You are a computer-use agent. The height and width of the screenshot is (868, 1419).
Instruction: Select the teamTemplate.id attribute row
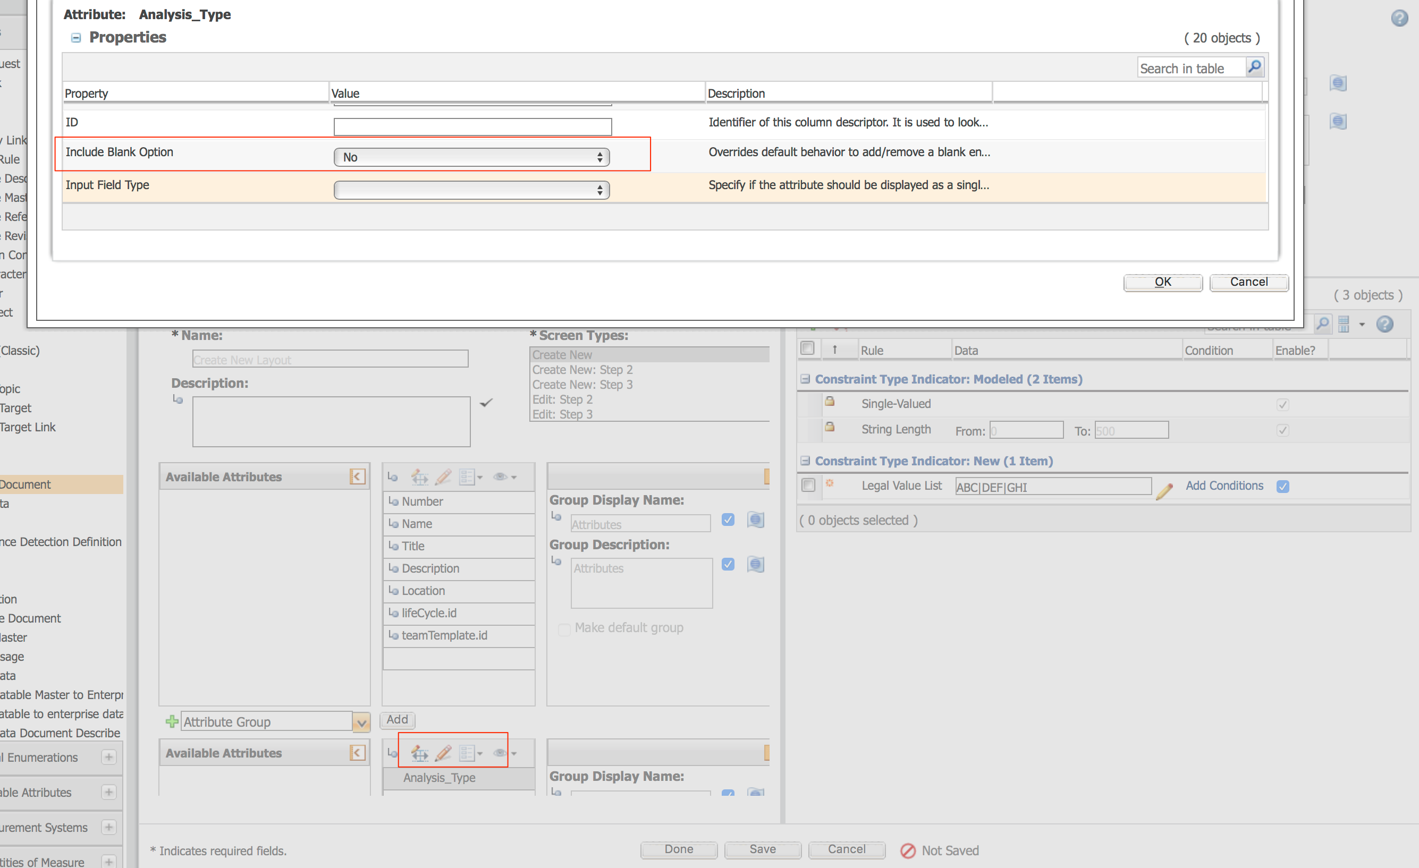click(x=459, y=635)
